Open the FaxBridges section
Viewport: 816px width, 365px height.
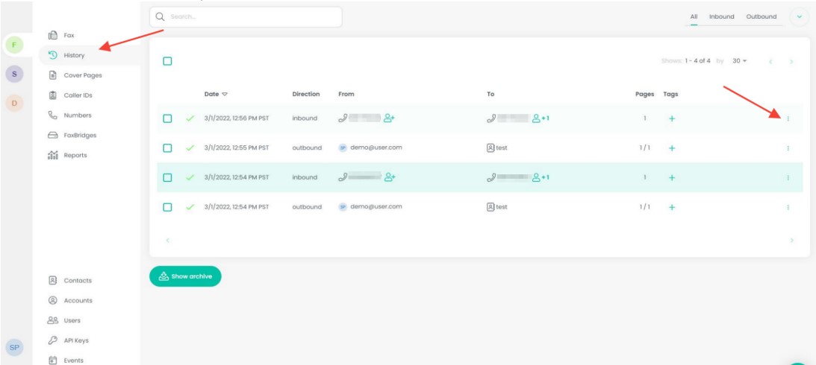click(x=80, y=136)
